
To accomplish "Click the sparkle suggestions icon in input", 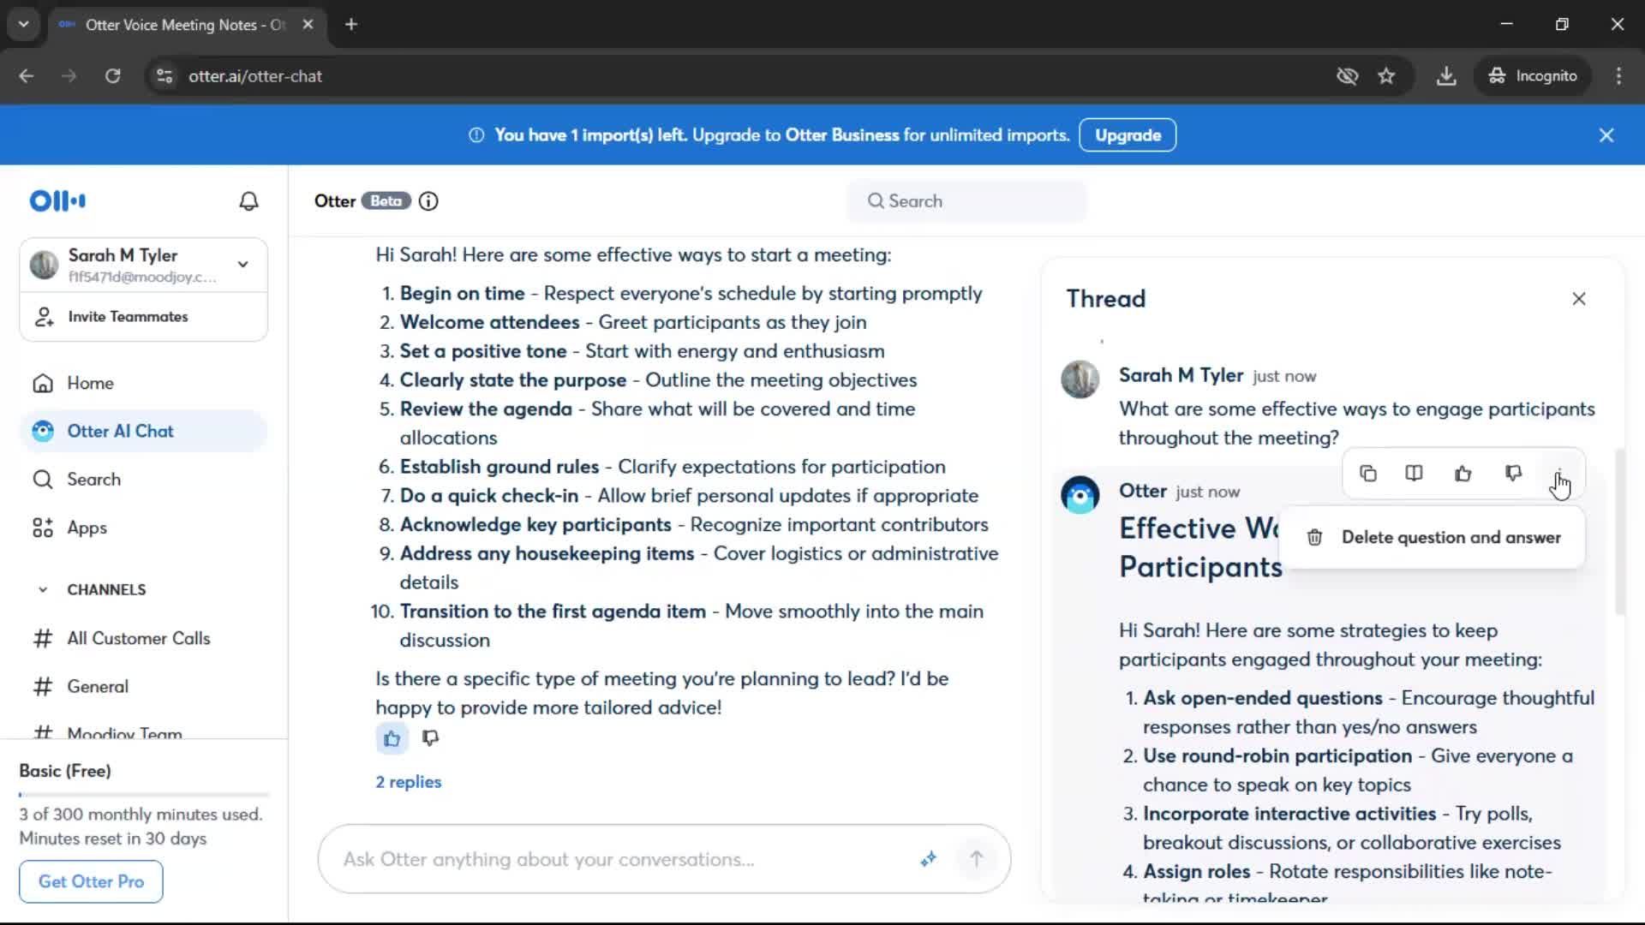I will pos(929,859).
